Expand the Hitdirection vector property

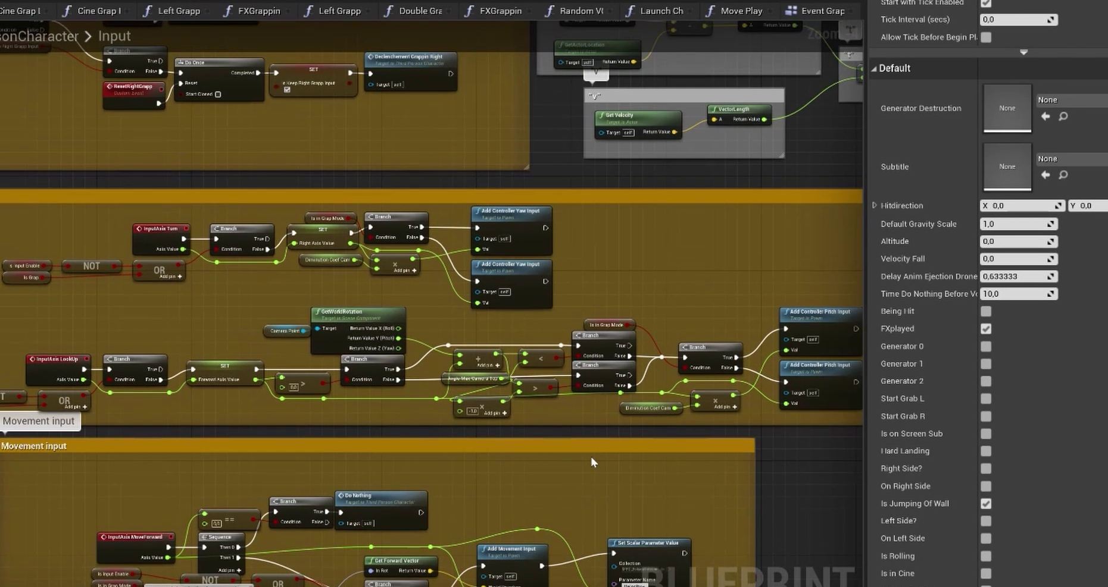click(874, 205)
